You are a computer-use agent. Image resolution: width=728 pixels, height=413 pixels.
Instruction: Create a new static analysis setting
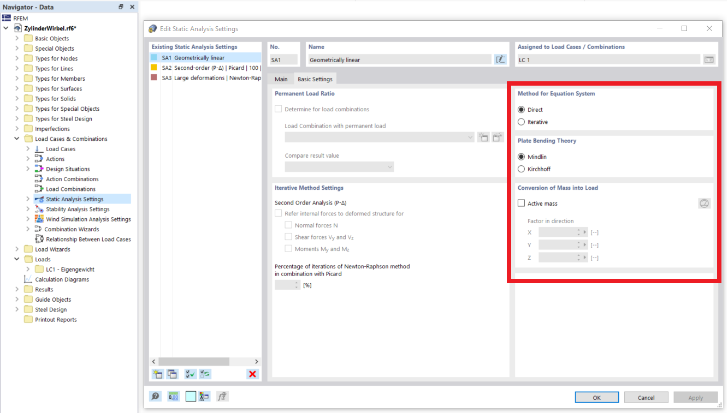(157, 374)
